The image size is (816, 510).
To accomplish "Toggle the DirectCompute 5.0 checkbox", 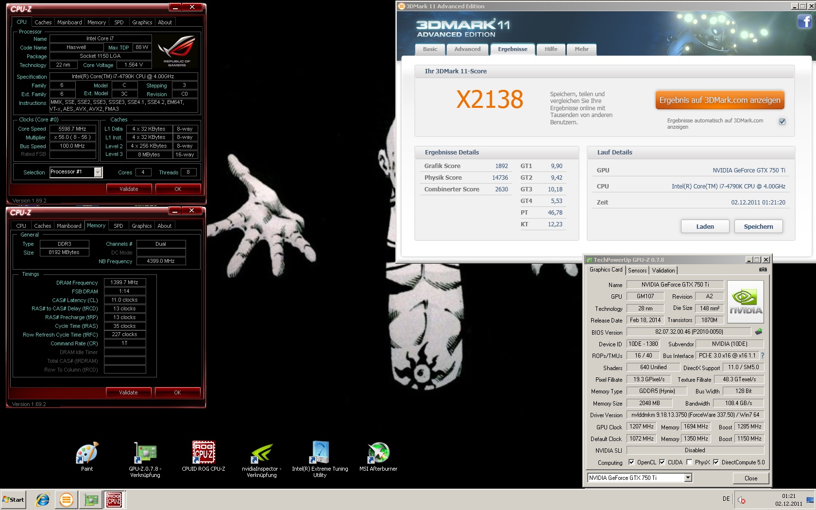I will [716, 462].
